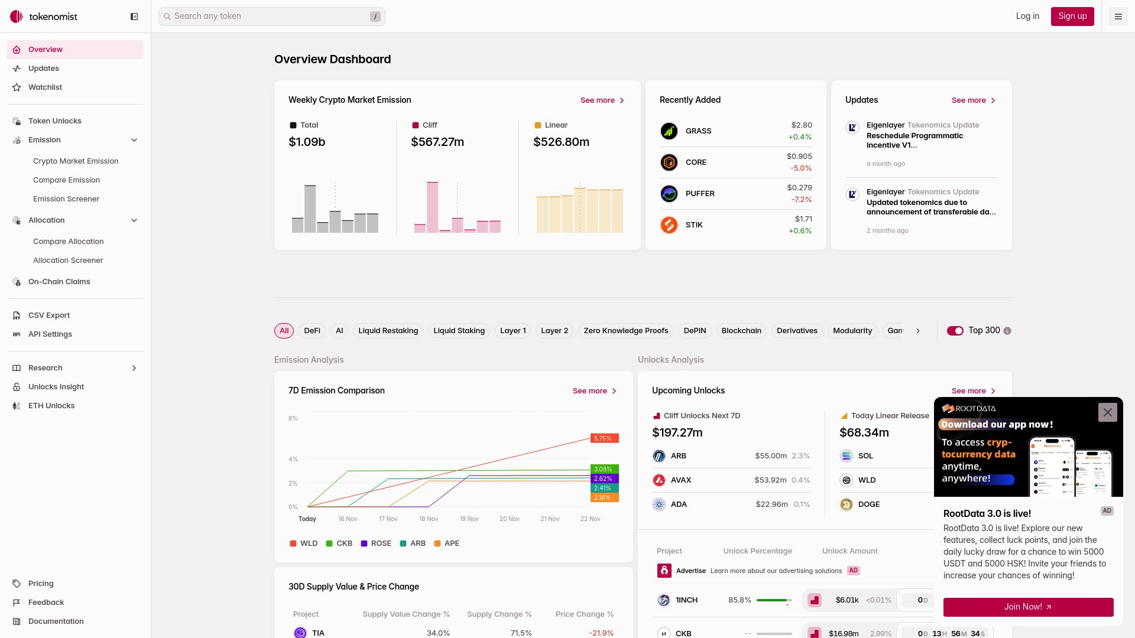This screenshot has width=1135, height=638.
Task: Click the ETH Unlocks ethereum icon
Action: click(x=17, y=406)
